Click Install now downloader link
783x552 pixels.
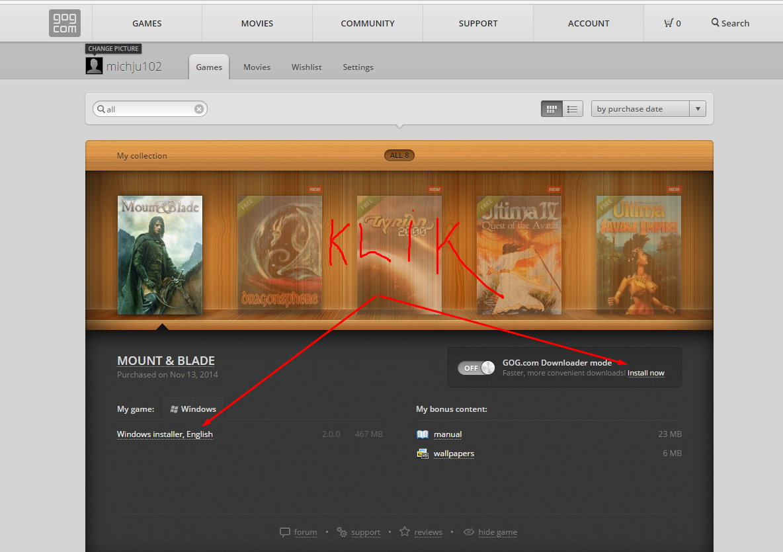tap(645, 373)
